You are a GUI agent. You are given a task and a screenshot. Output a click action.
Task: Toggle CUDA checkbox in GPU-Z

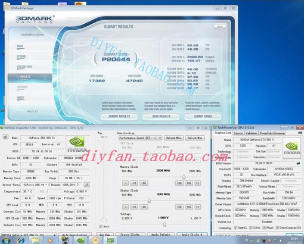point(251,227)
